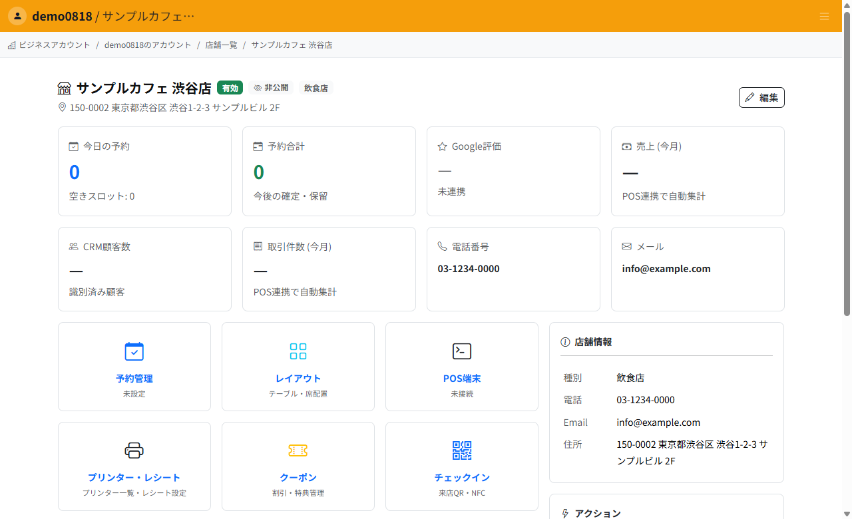
Task: Click the pencil icon in 編集 button
Action: [750, 98]
